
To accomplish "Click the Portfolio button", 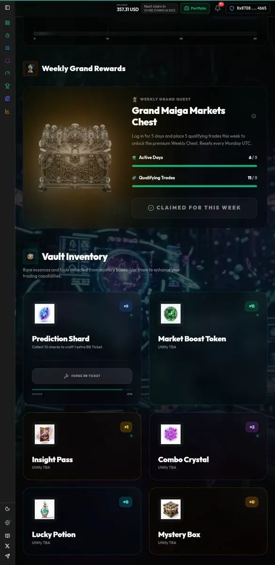I will (195, 8).
